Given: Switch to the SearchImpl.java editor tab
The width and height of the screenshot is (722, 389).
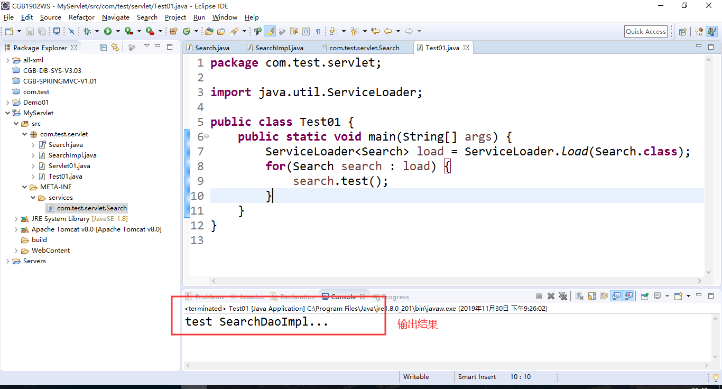Looking at the screenshot, I should pyautogui.click(x=274, y=48).
